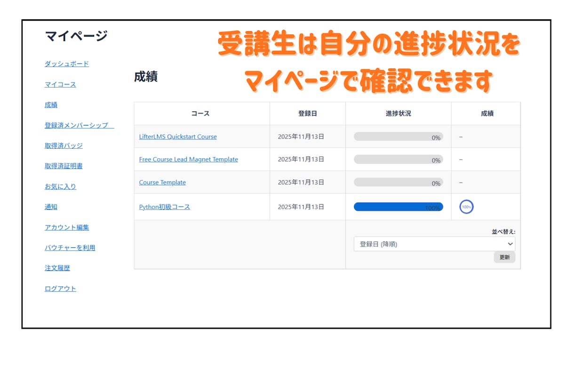The height and width of the screenshot is (367, 574).
Task: Open 通知 from the sidebar
Action: click(51, 207)
